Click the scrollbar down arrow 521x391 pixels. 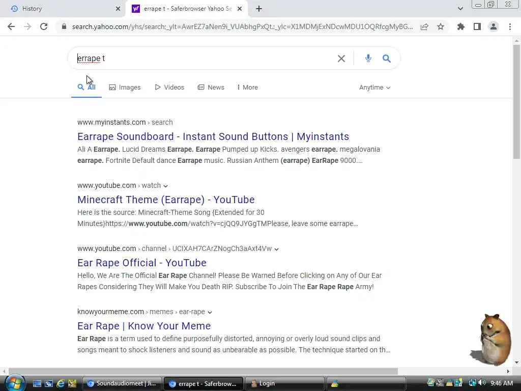516,362
